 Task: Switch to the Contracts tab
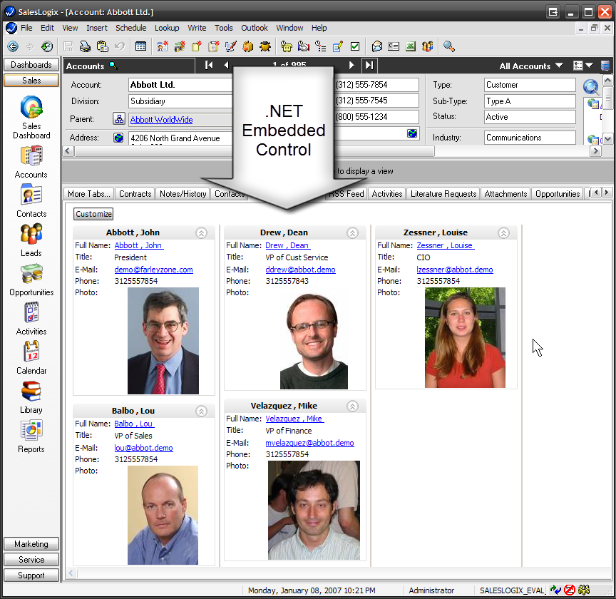[x=135, y=194]
